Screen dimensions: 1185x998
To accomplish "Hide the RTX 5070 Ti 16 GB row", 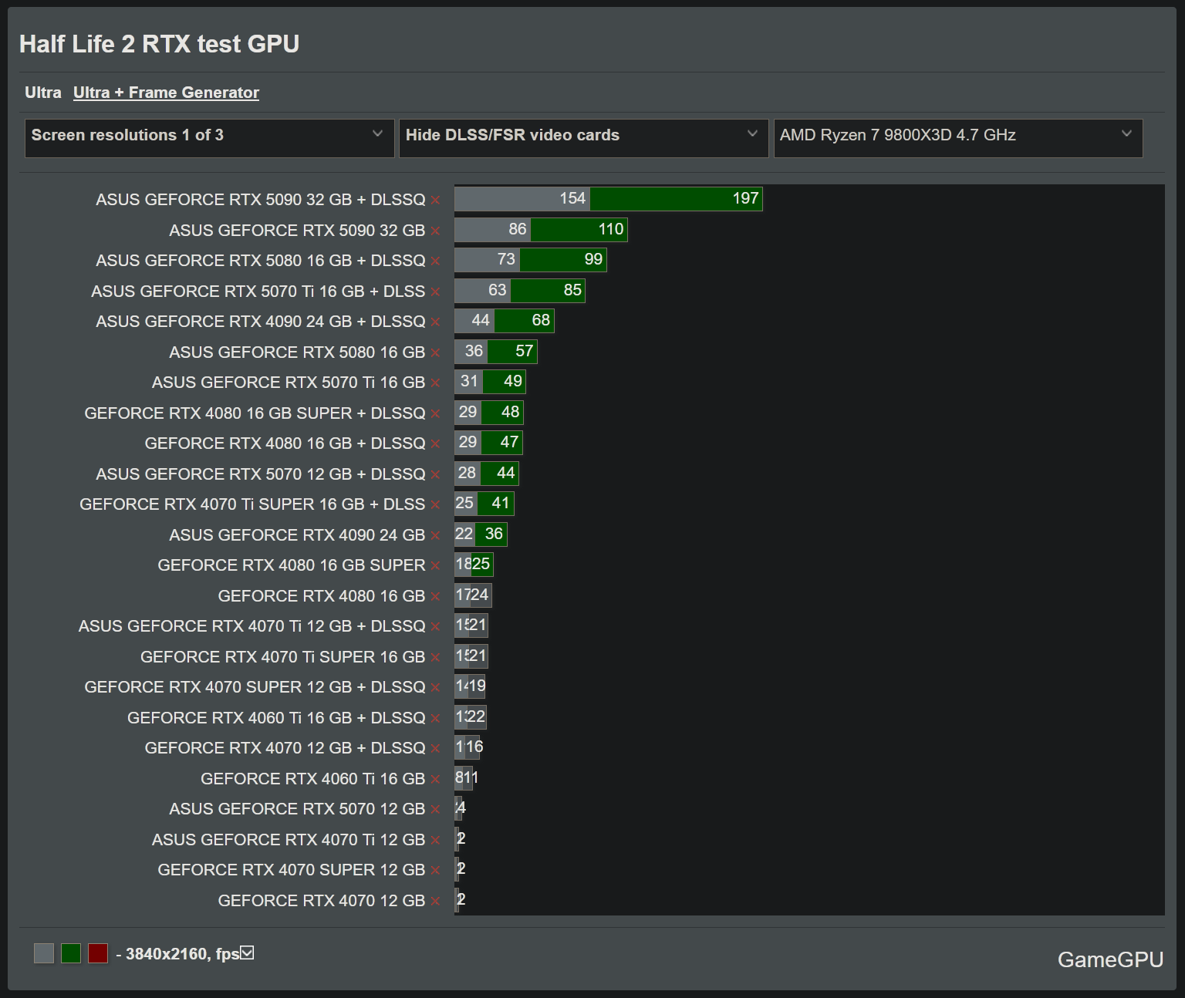I will pos(435,383).
